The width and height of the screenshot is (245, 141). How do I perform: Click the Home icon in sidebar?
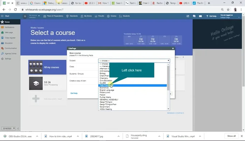coord(2,22)
